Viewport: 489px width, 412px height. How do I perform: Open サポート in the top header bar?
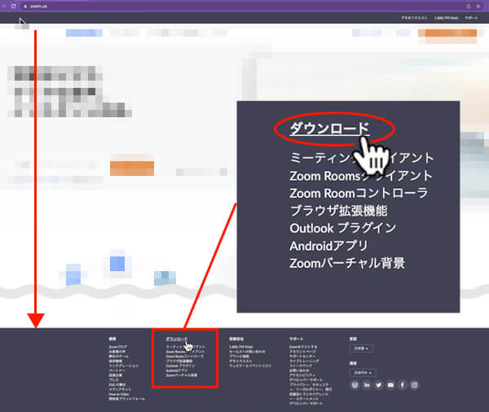471,18
